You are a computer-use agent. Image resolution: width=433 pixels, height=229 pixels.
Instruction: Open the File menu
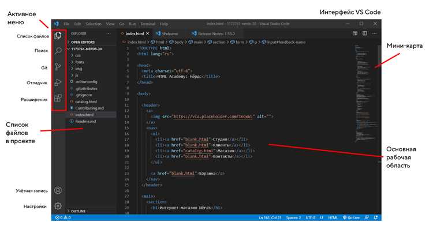(66, 24)
